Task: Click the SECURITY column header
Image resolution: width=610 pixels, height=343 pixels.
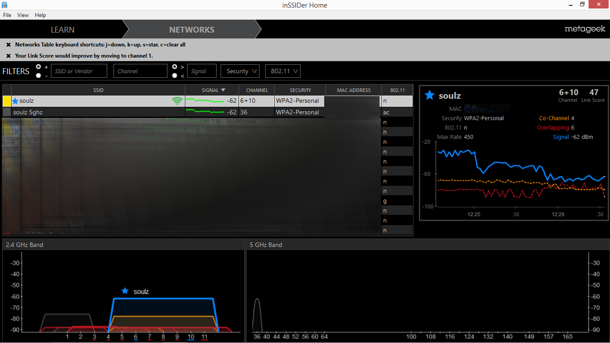Action: (300, 90)
